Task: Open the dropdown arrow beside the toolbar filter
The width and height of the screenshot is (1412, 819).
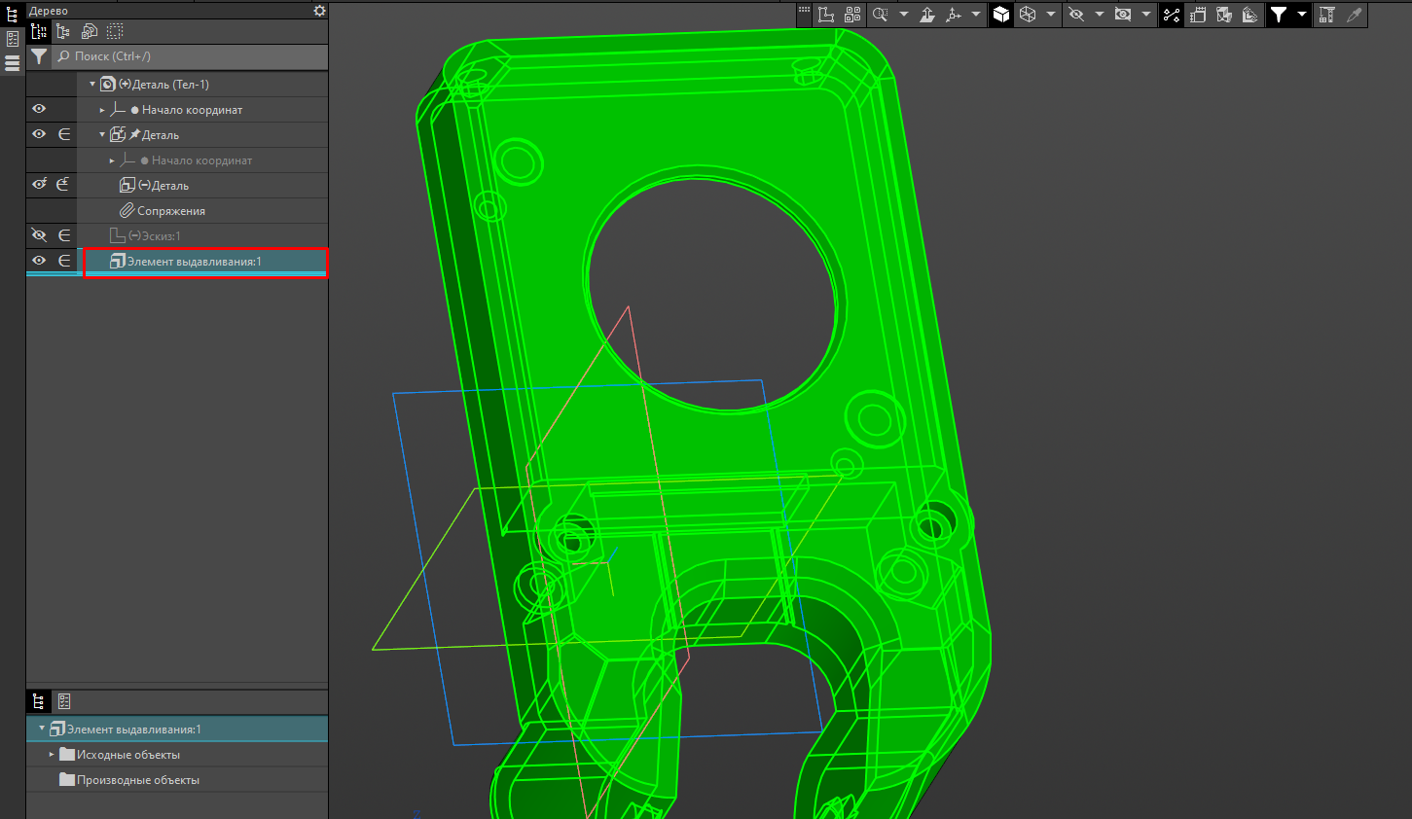Action: (x=1301, y=15)
